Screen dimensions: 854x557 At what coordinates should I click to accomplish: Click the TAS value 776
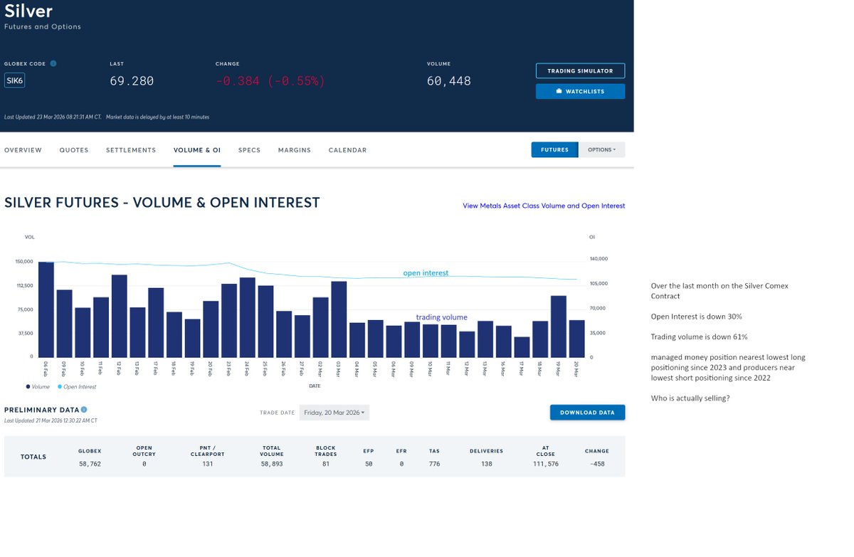pyautogui.click(x=434, y=464)
